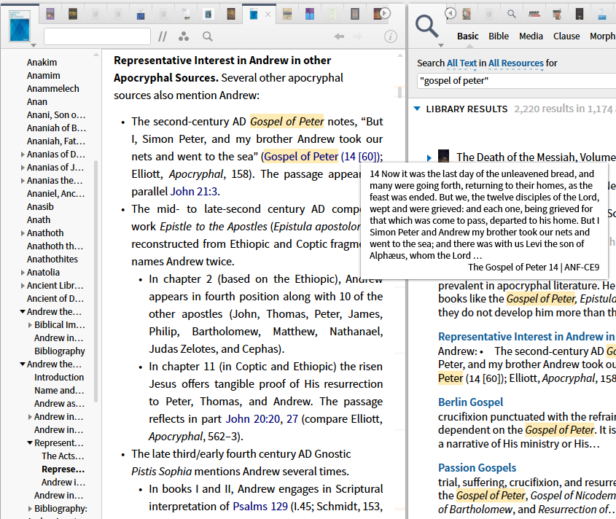
Task: Open the Psalms 129 reference link
Action: tap(260, 506)
